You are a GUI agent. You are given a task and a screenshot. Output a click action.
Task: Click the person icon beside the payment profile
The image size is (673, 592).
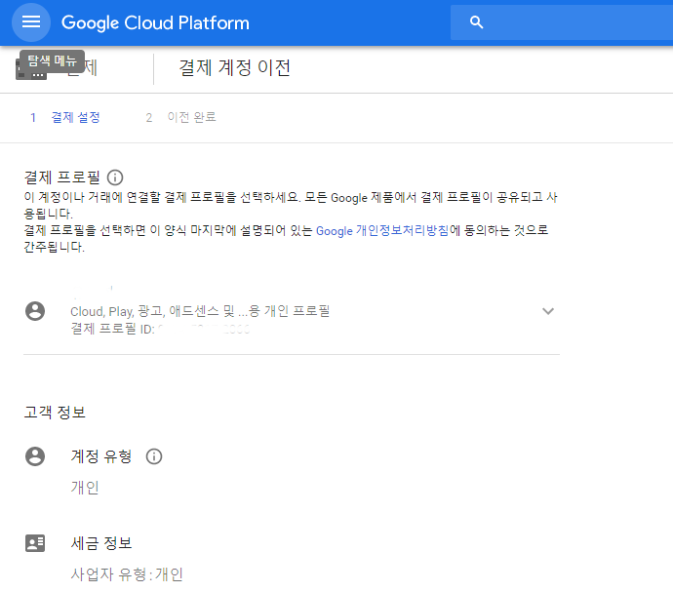[x=35, y=311]
